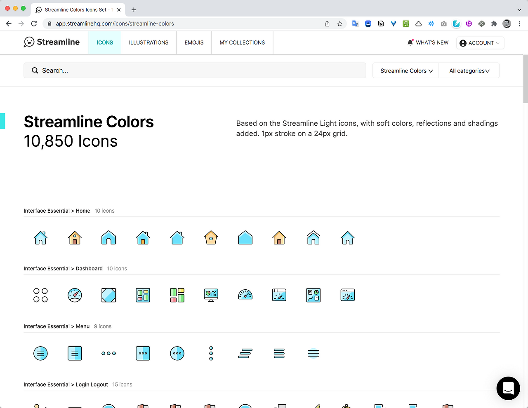The width and height of the screenshot is (528, 408).
Task: Select the yellow house with door icon in Home row
Action: click(x=75, y=238)
